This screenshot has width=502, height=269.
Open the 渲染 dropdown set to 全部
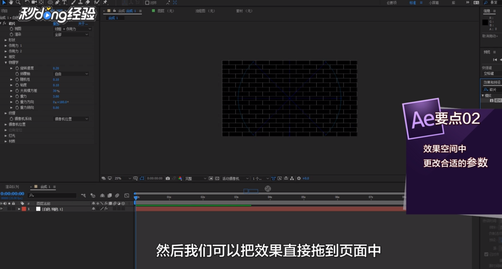tap(71, 34)
